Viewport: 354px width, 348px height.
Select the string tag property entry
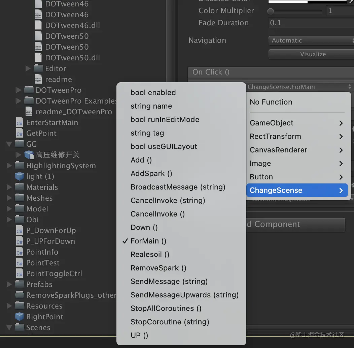pos(181,133)
